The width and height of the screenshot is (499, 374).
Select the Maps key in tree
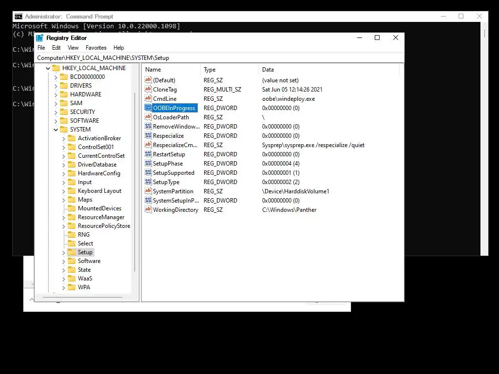[x=85, y=199]
